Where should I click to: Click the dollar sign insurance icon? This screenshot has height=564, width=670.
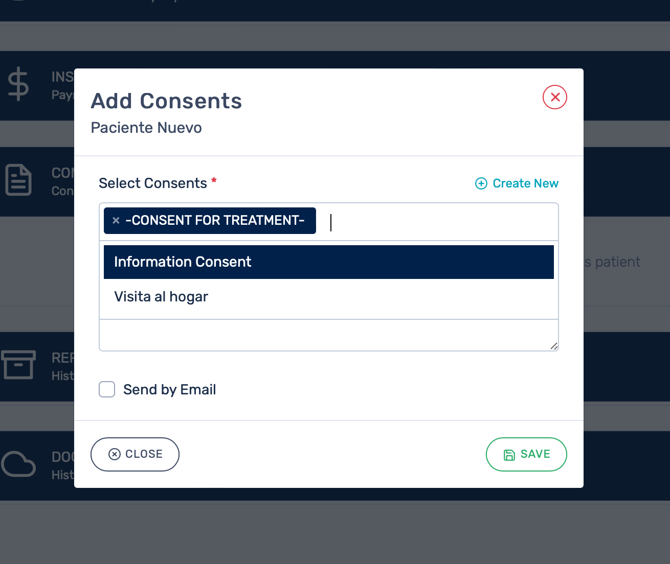18,84
